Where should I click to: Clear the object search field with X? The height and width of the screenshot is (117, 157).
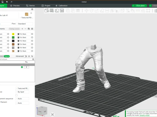[33, 59]
